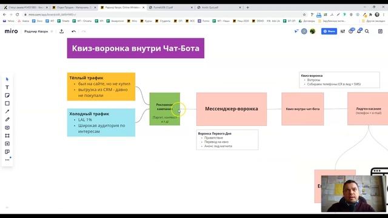Search the Miro board
The width and height of the screenshot is (388, 218).
pyautogui.click(x=367, y=31)
